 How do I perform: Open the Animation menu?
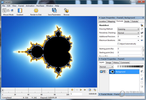pos(30,6)
